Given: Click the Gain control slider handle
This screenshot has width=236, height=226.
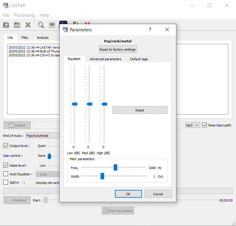Looking at the screenshot, I should point(49,156).
